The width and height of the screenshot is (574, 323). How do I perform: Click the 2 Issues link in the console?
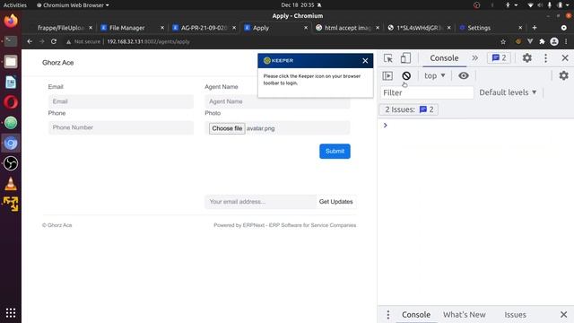pos(409,109)
